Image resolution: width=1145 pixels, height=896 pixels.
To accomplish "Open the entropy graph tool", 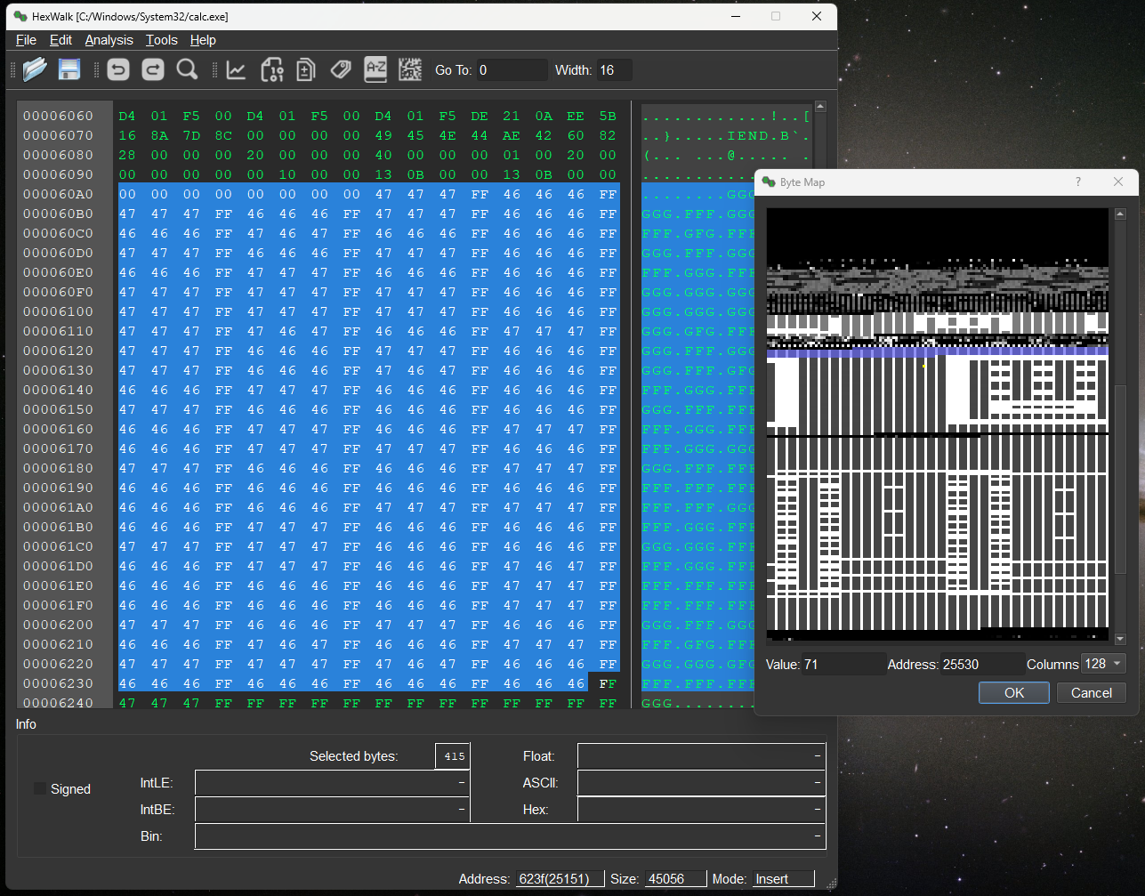I will [x=236, y=69].
